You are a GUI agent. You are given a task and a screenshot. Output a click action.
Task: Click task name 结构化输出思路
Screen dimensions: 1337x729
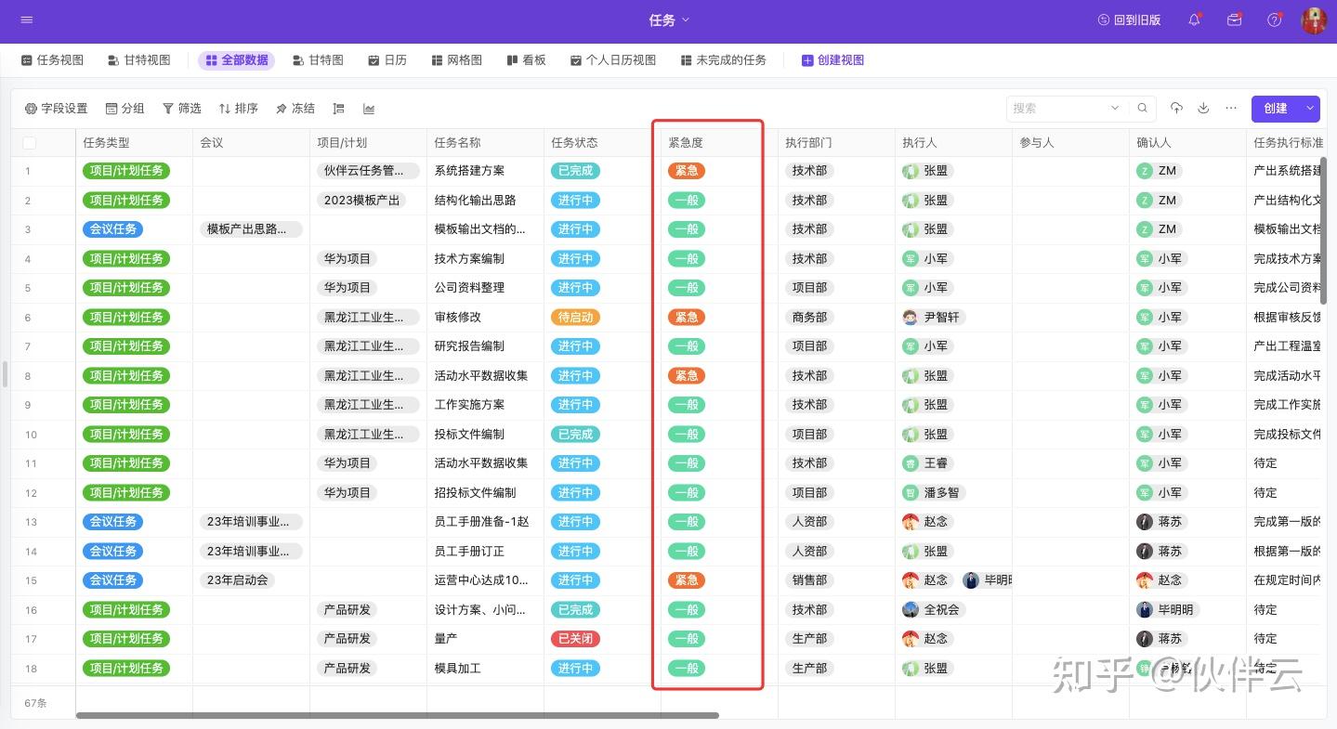[x=475, y=201]
